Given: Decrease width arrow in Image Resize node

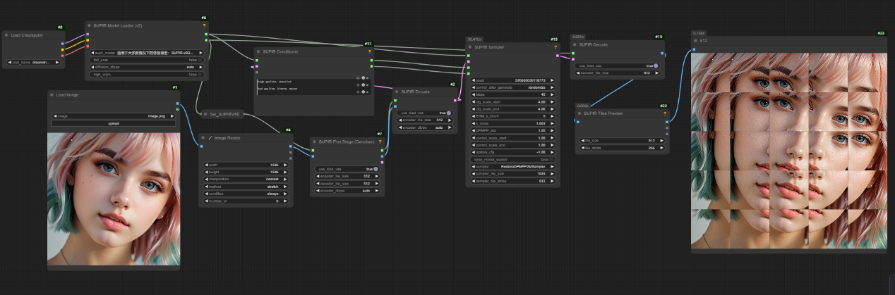Looking at the screenshot, I should [205, 164].
